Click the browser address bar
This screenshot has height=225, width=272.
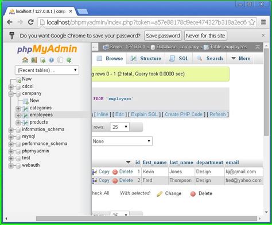click(147, 22)
